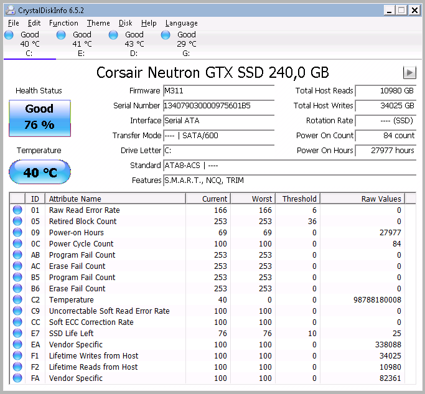Image resolution: width=425 pixels, height=394 pixels.
Task: Click the Attribute Name column header
Action: (116, 199)
